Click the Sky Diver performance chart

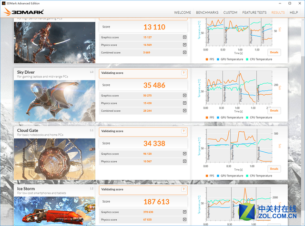pyautogui.click(x=239, y=88)
